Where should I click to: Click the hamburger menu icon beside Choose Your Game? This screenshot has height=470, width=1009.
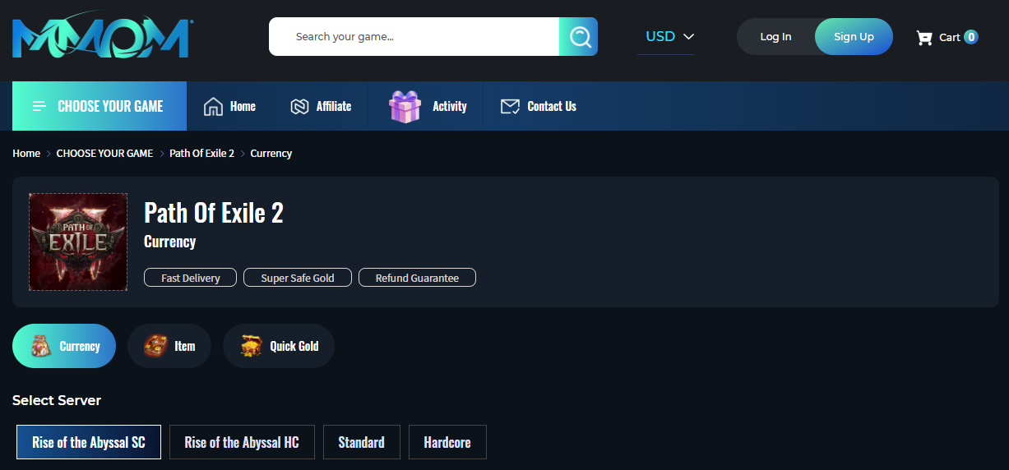[x=39, y=106]
